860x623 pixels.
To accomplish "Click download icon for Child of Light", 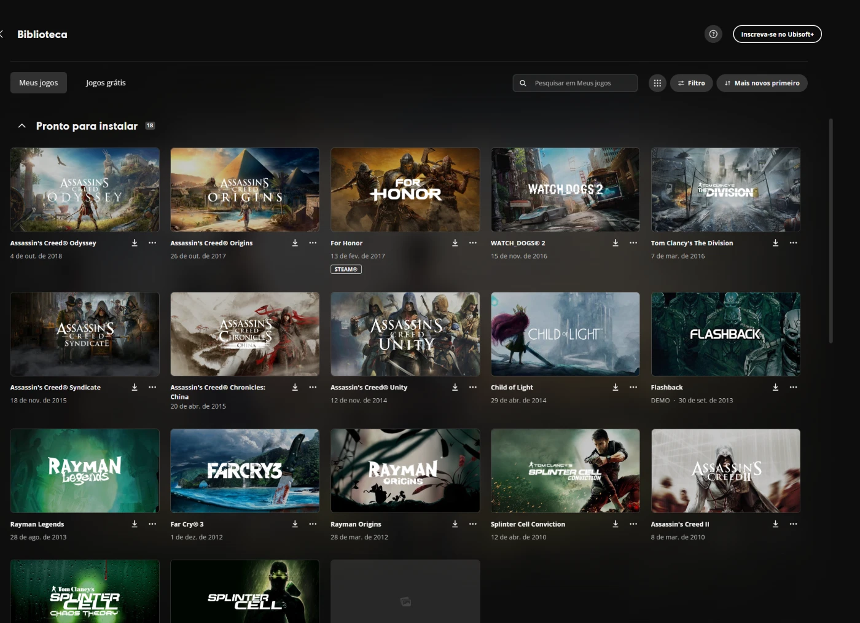I will click(615, 387).
